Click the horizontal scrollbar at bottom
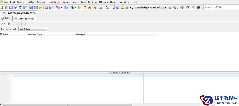 pos(67,104)
